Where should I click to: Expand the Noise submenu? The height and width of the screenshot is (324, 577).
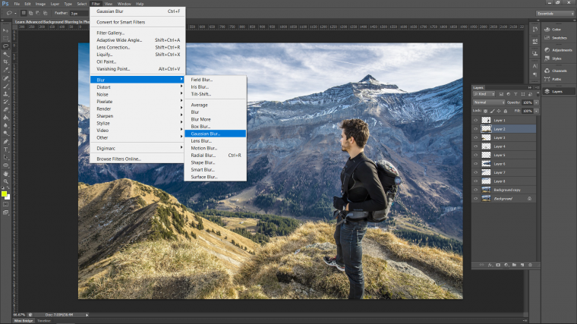pyautogui.click(x=137, y=95)
